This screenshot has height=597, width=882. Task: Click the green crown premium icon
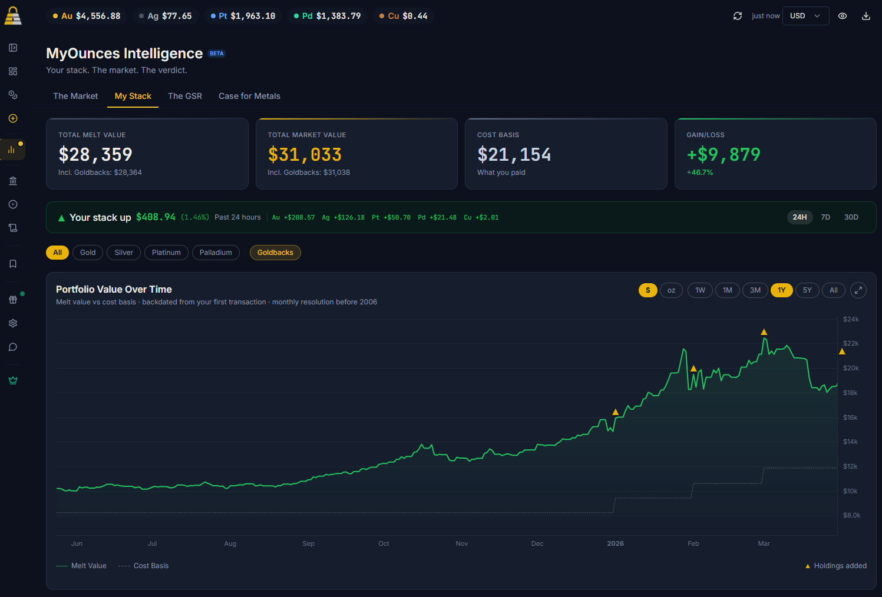click(x=13, y=380)
